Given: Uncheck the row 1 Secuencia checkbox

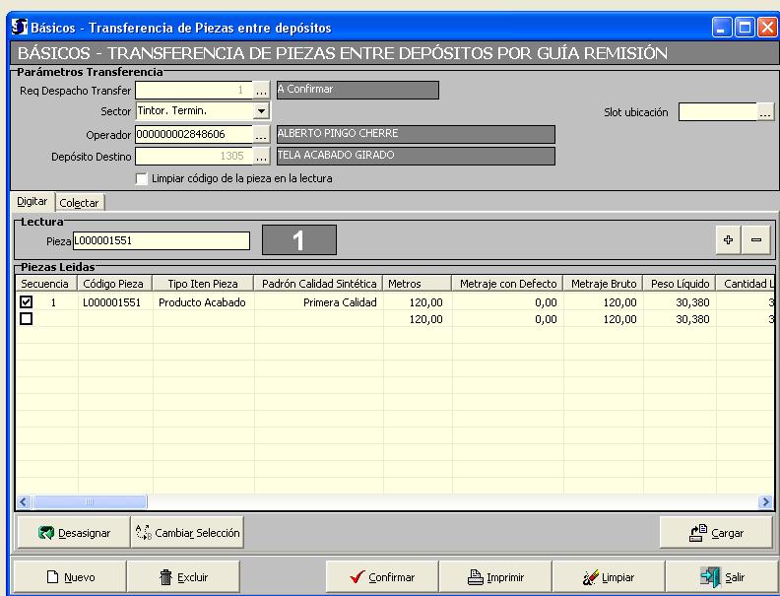Looking at the screenshot, I should (27, 303).
